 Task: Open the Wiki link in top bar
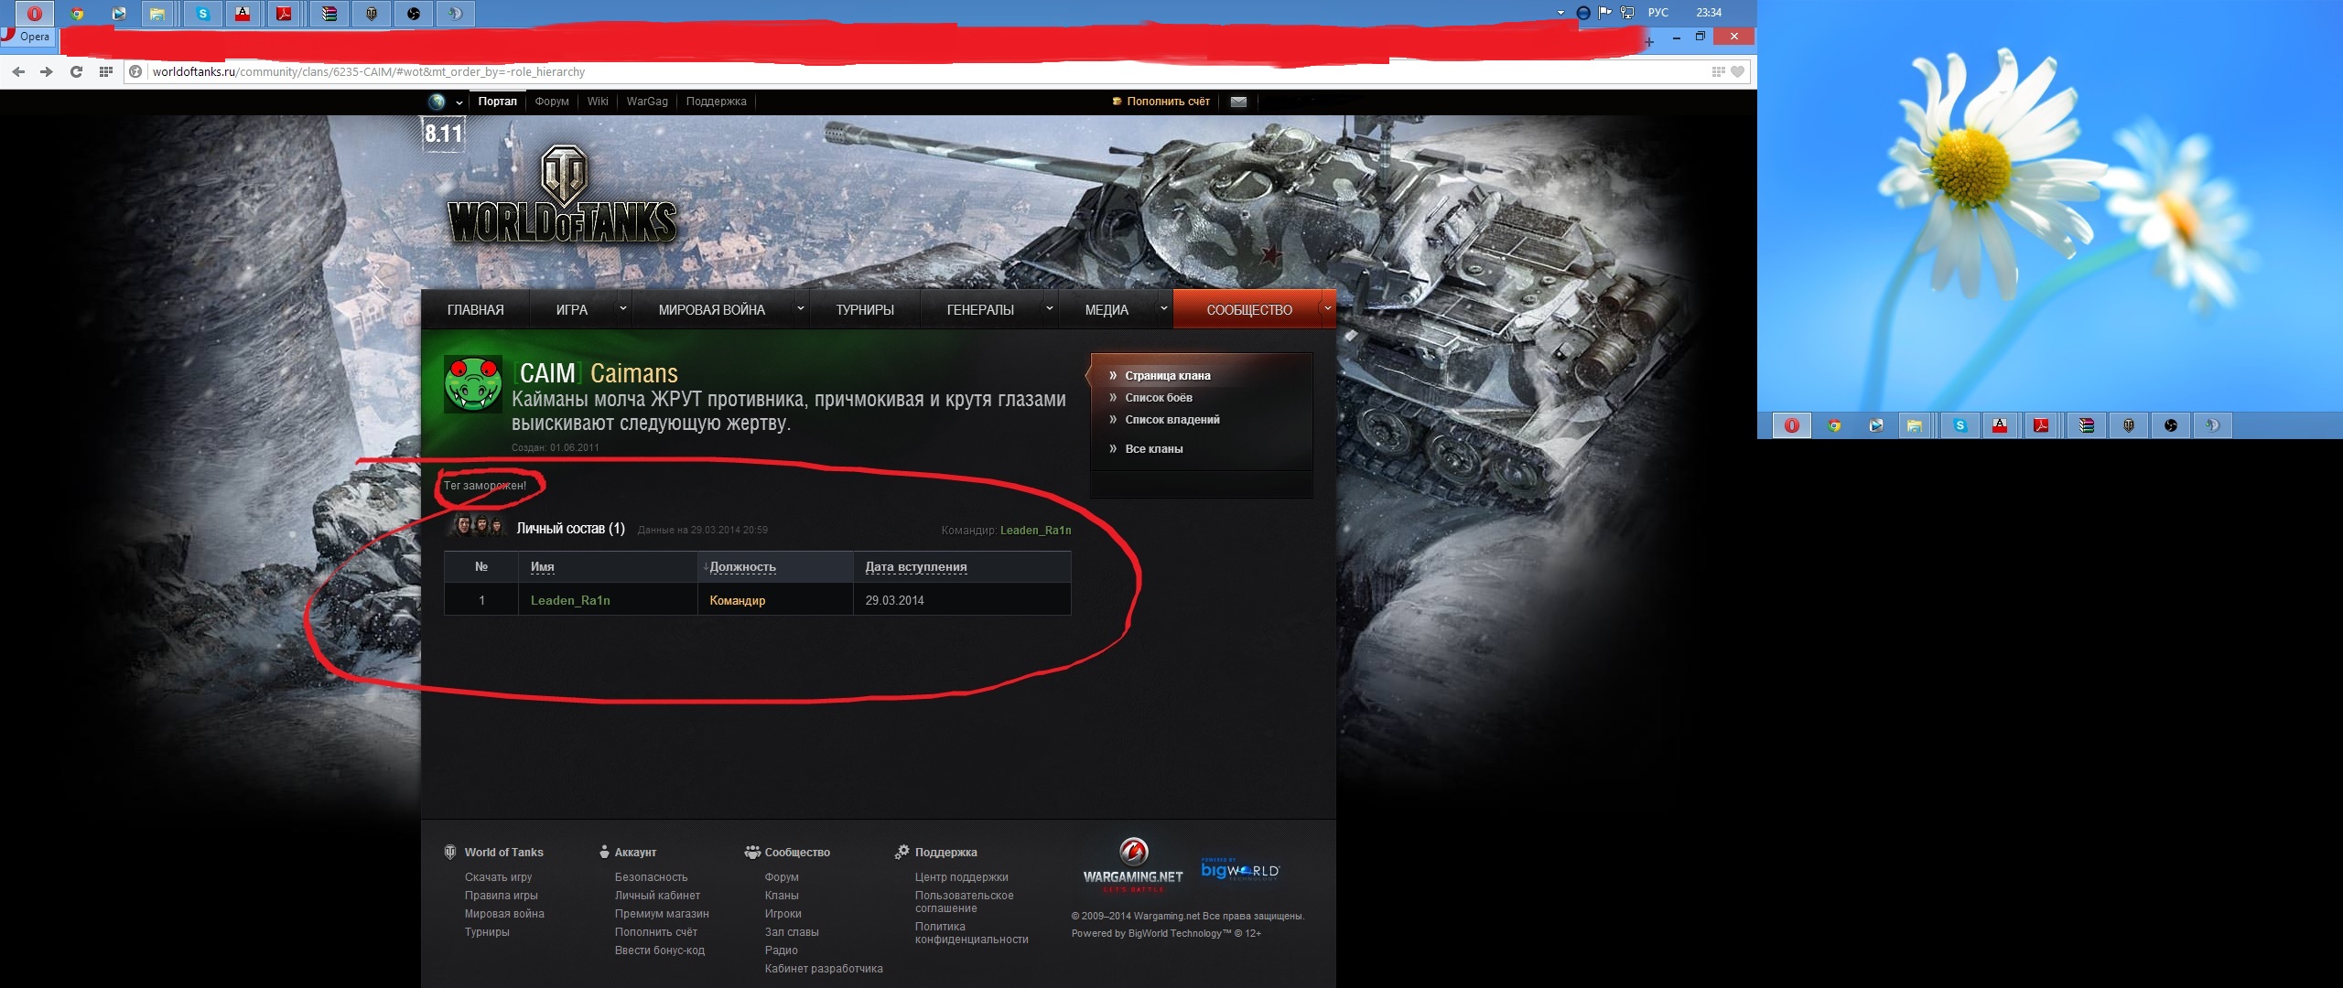pos(598,102)
